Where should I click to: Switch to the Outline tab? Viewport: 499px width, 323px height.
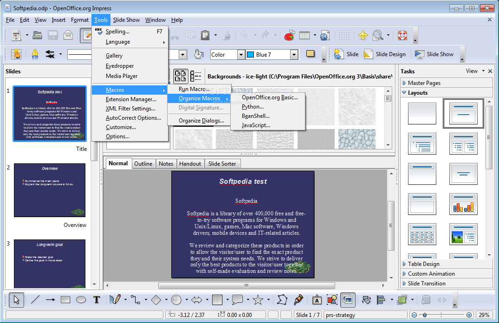pos(143,163)
